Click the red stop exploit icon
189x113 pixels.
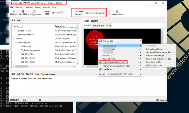[23, 11]
